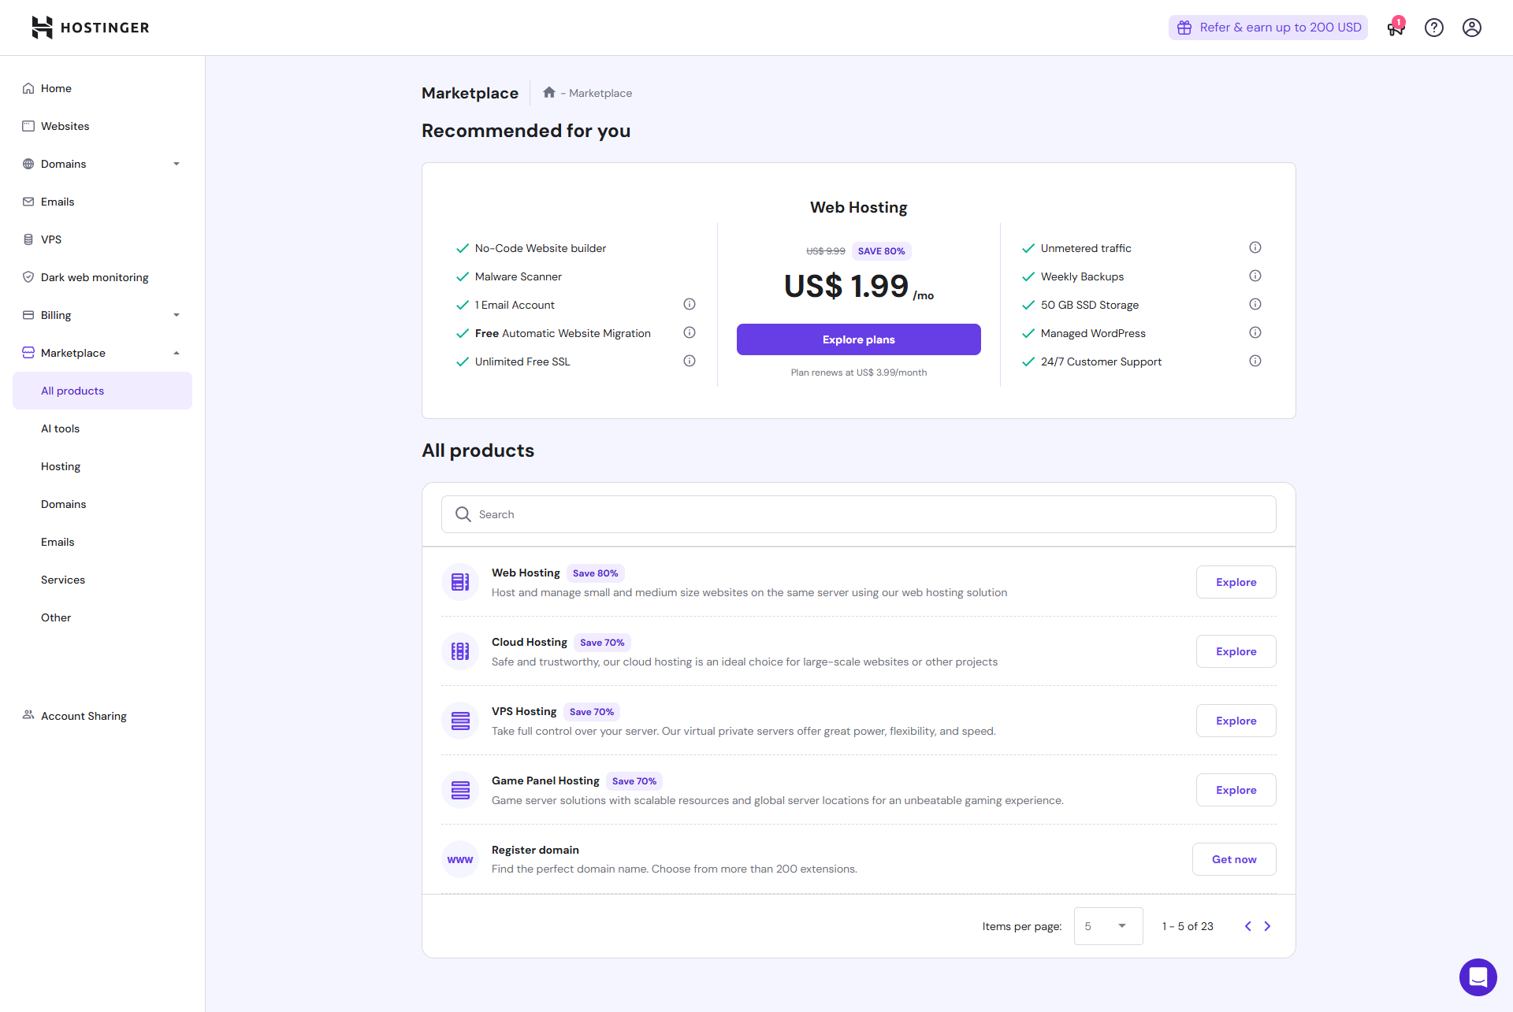
Task: Select All products submenu item
Action: [x=102, y=391]
